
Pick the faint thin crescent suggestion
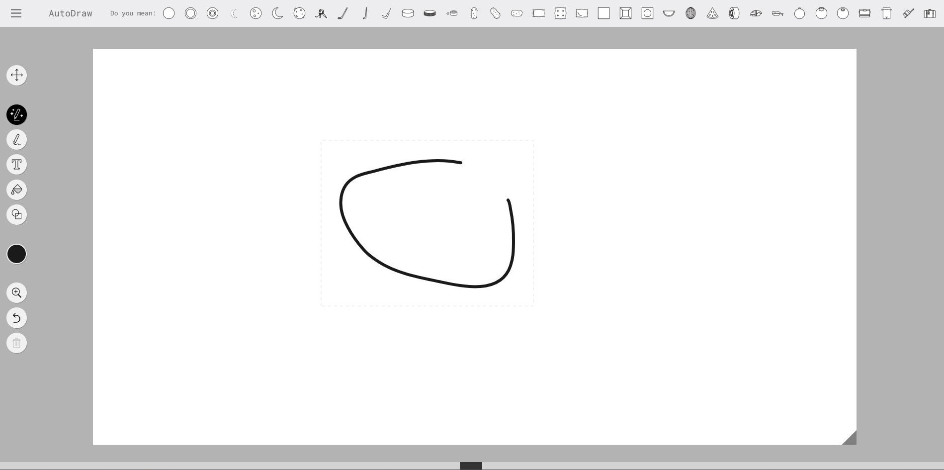[234, 13]
